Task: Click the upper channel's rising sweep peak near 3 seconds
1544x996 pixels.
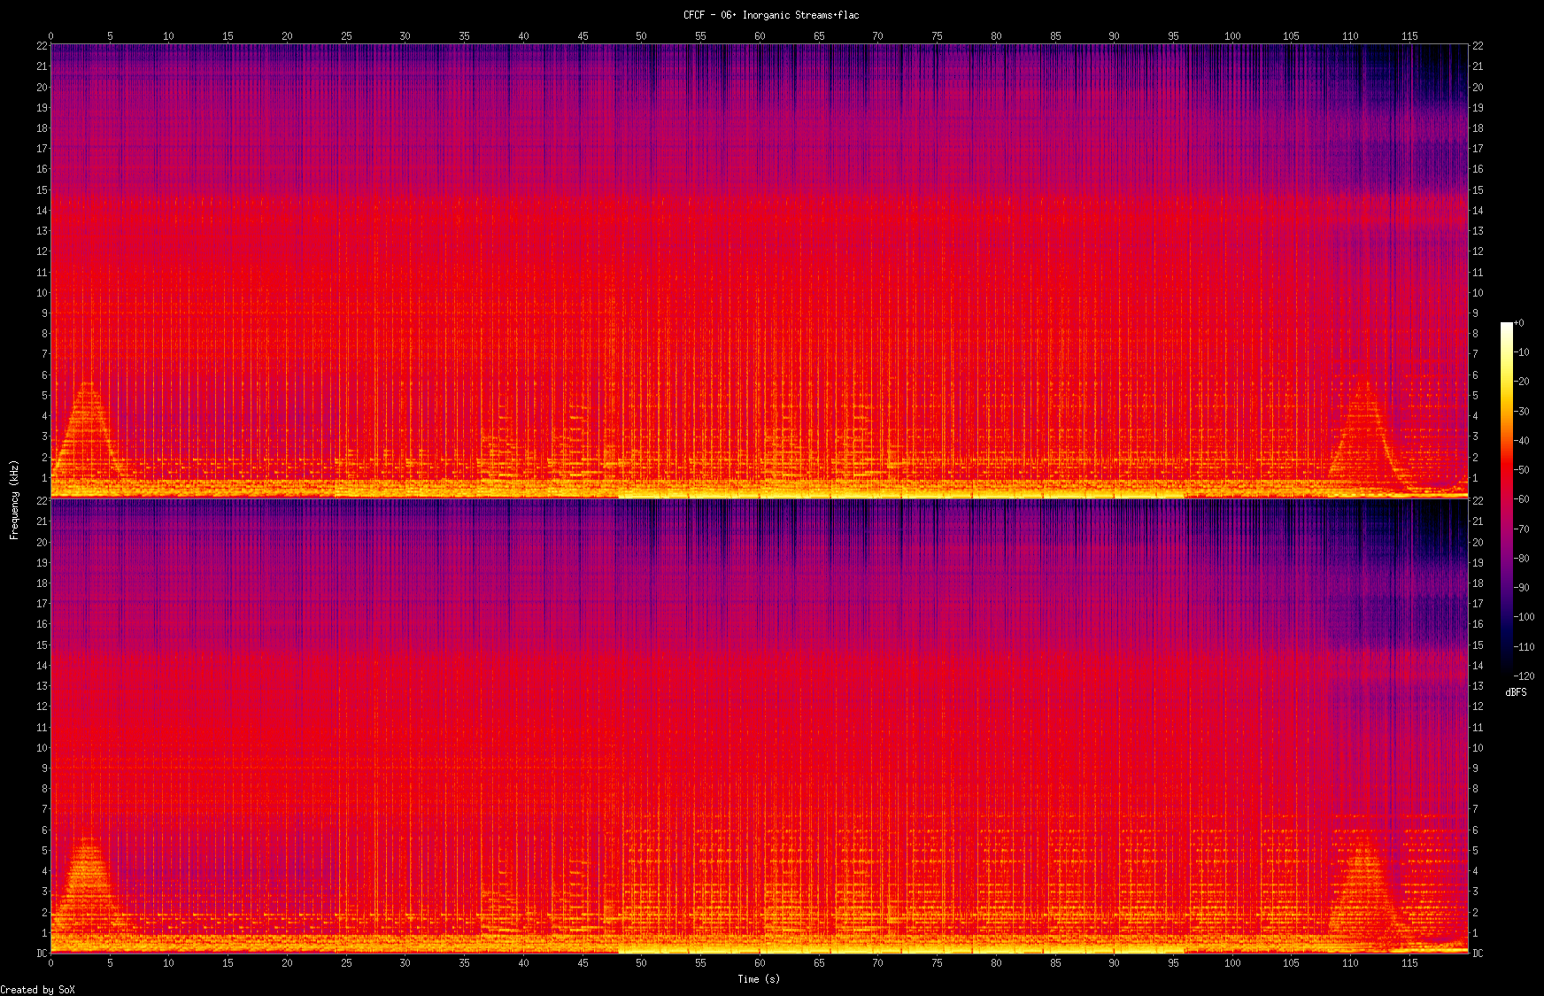Action: 87,386
